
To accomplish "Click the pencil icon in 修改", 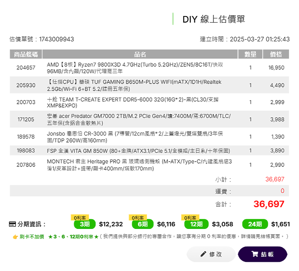I will coord(203,254).
